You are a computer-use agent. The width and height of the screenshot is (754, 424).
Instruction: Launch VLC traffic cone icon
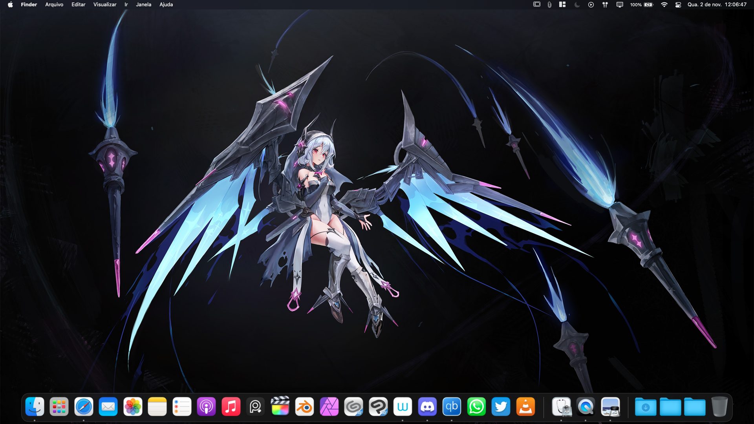(x=525, y=407)
